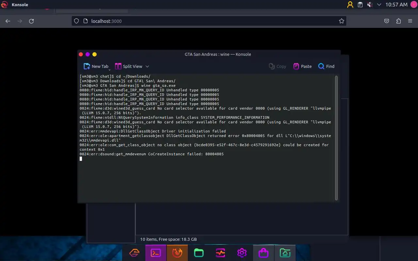This screenshot has height=261, width=418.
Task: Click the yellow Konsole window button
Action: 94,54
